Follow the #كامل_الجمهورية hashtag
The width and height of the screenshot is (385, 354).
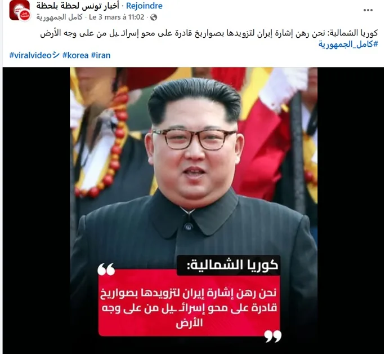[x=348, y=44]
